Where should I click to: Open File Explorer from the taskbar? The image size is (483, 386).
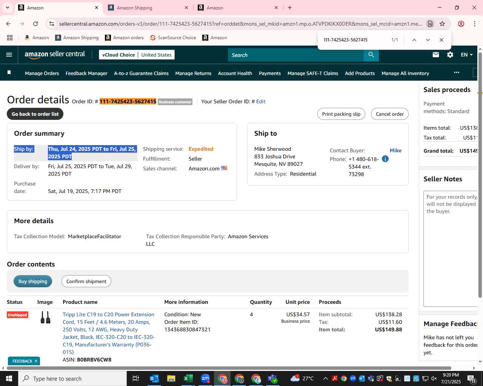point(171,378)
